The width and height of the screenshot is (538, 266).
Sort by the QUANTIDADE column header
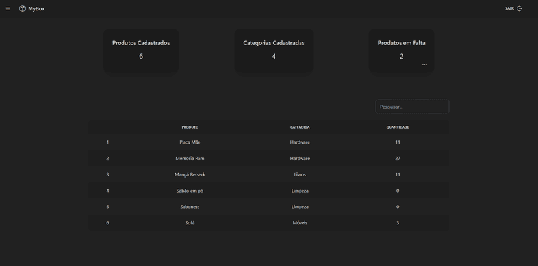(x=398, y=127)
